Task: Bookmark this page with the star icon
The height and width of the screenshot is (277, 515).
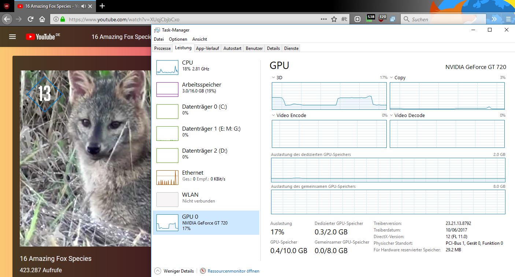Action: click(x=334, y=19)
